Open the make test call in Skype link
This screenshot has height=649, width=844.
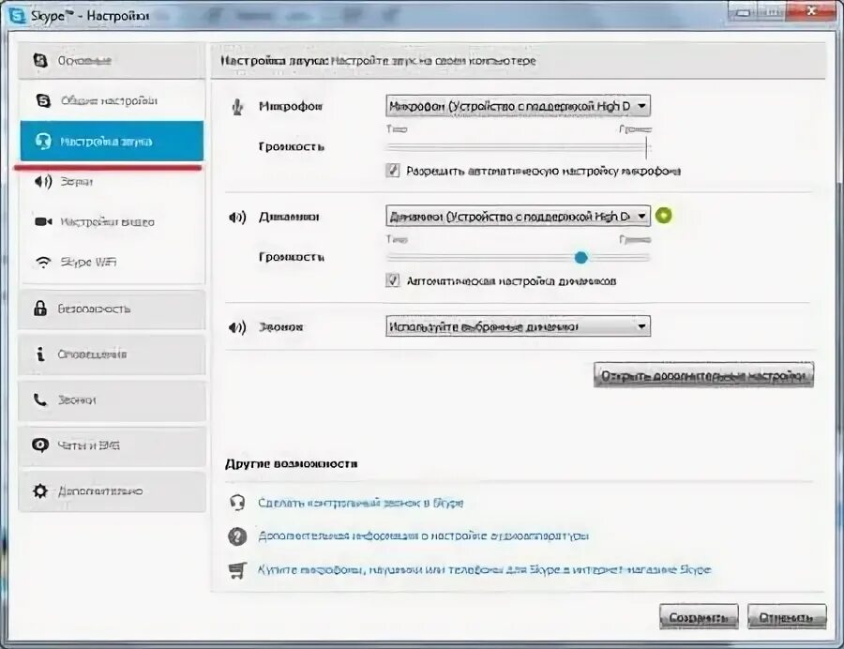click(x=361, y=503)
